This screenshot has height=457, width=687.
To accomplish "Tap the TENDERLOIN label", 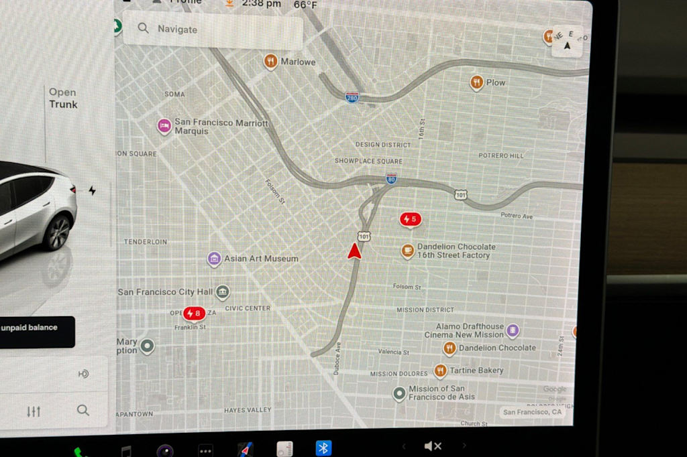I will tap(145, 242).
